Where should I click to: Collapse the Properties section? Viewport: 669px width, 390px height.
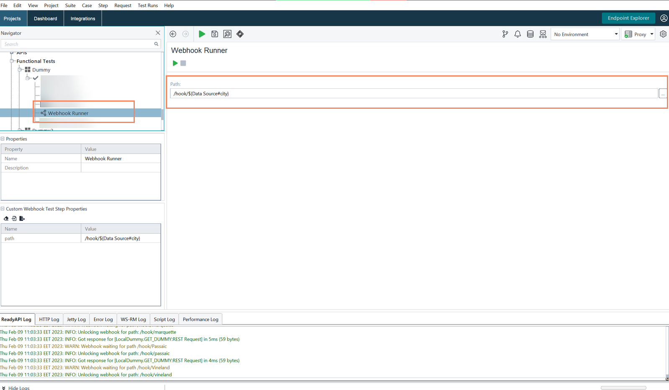click(3, 139)
